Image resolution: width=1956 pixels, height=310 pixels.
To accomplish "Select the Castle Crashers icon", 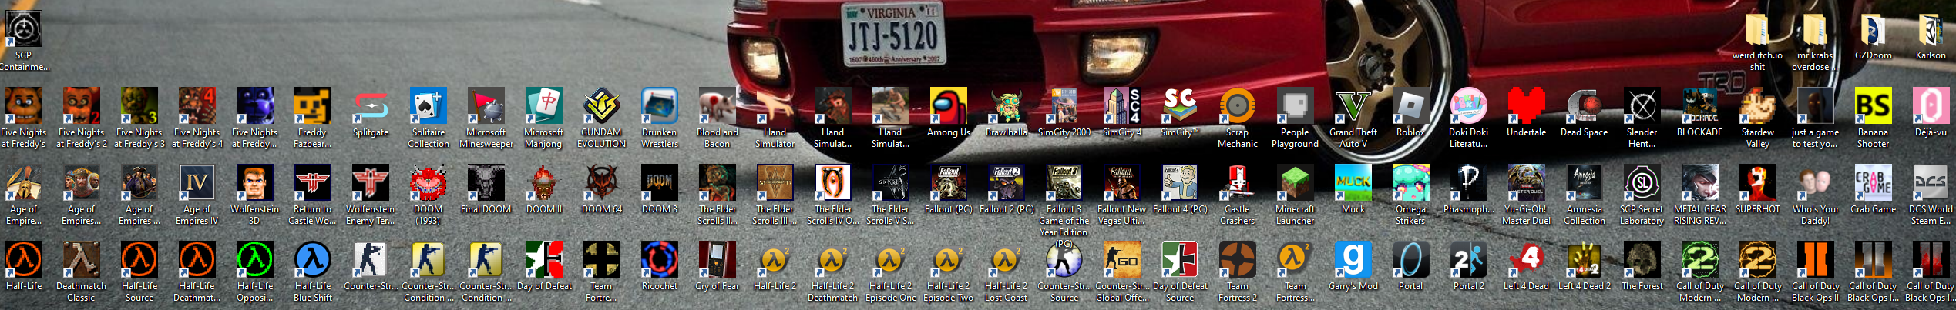I will 1237,183.
